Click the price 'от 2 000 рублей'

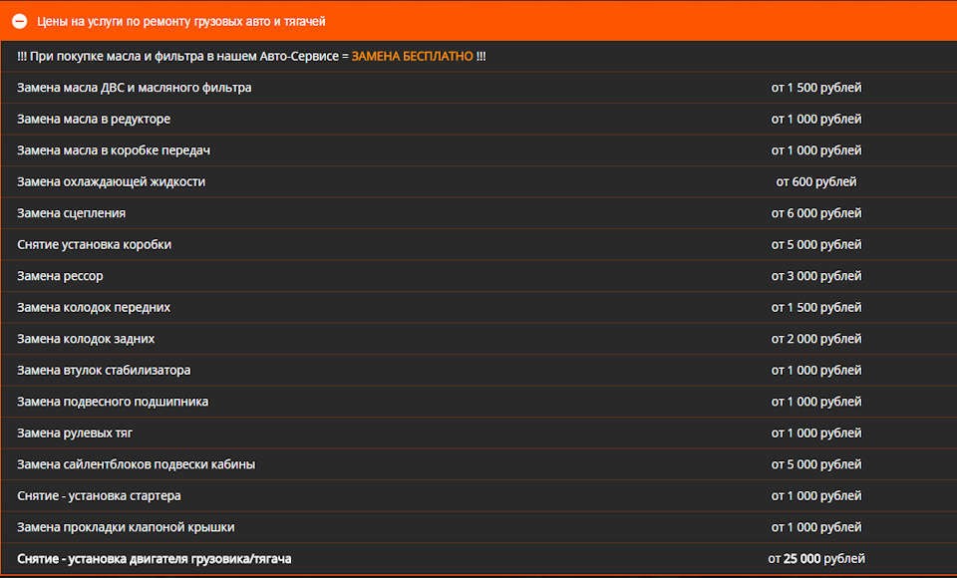tap(816, 339)
